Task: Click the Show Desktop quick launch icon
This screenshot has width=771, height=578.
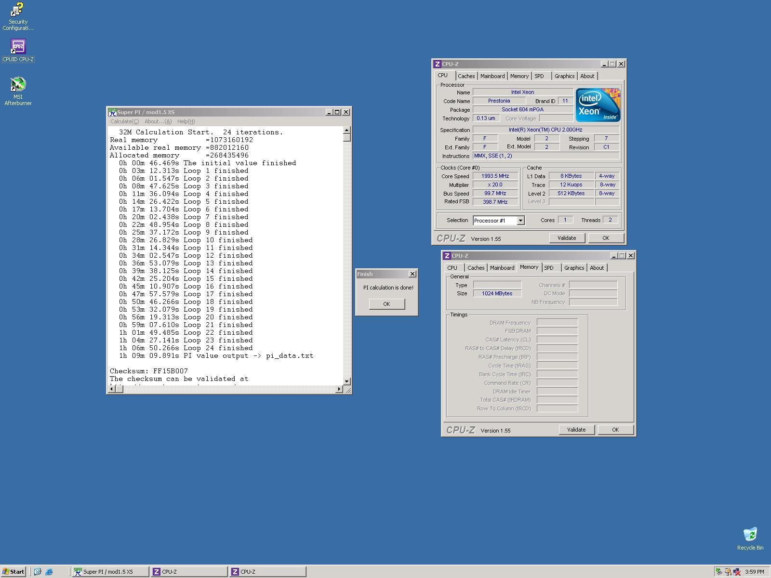Action: (x=38, y=572)
